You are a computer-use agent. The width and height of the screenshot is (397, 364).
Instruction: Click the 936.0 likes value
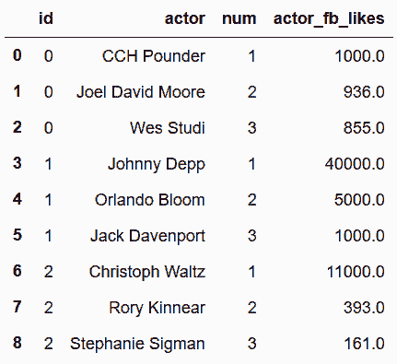click(x=364, y=92)
